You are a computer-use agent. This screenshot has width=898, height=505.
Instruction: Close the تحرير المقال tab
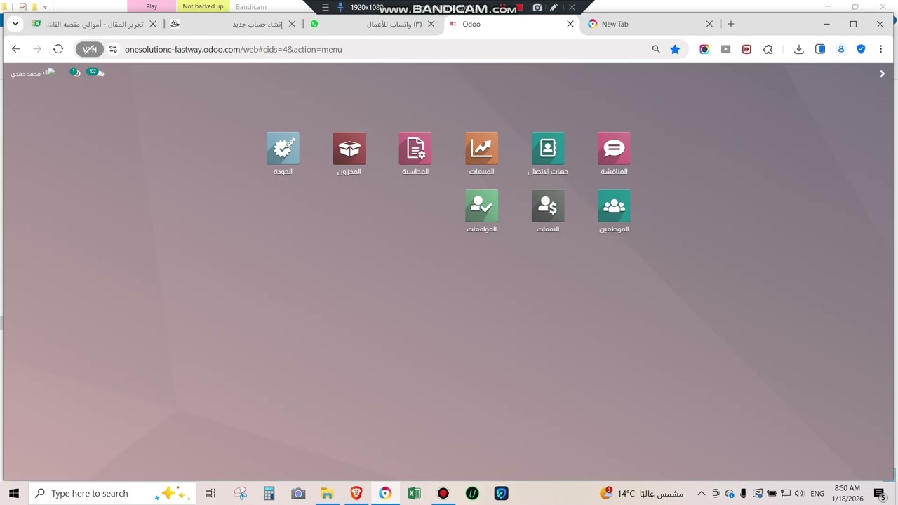pos(153,24)
